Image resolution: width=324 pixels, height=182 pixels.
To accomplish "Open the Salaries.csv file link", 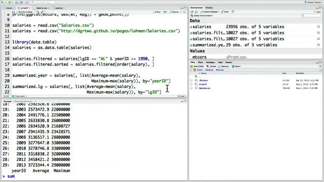I will tap(205, 88).
